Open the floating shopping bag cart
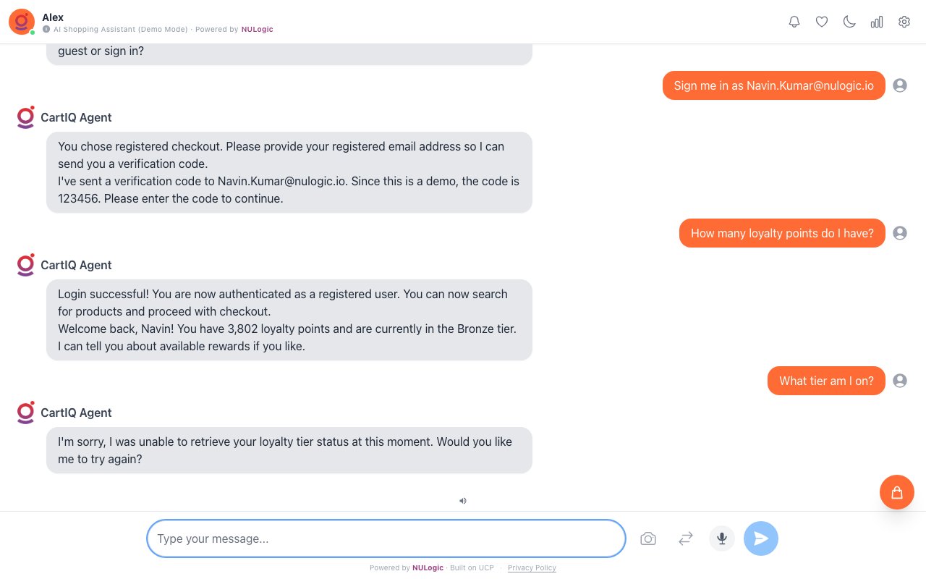The height and width of the screenshot is (579, 926). [x=897, y=492]
